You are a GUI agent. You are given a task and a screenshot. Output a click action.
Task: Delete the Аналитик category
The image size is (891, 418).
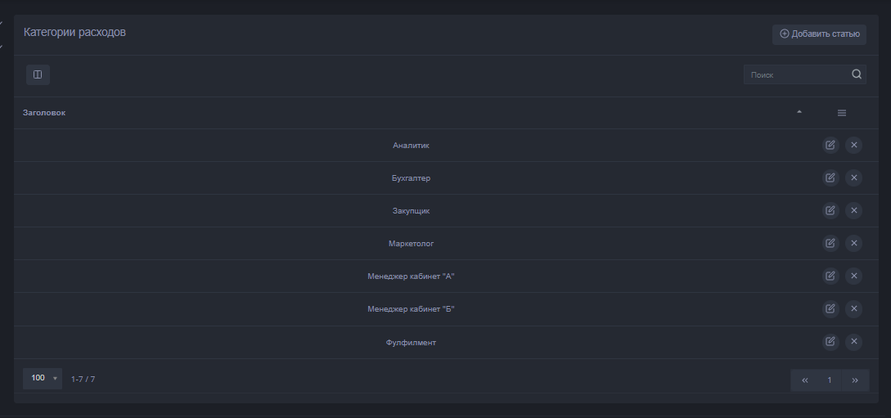[x=853, y=146]
